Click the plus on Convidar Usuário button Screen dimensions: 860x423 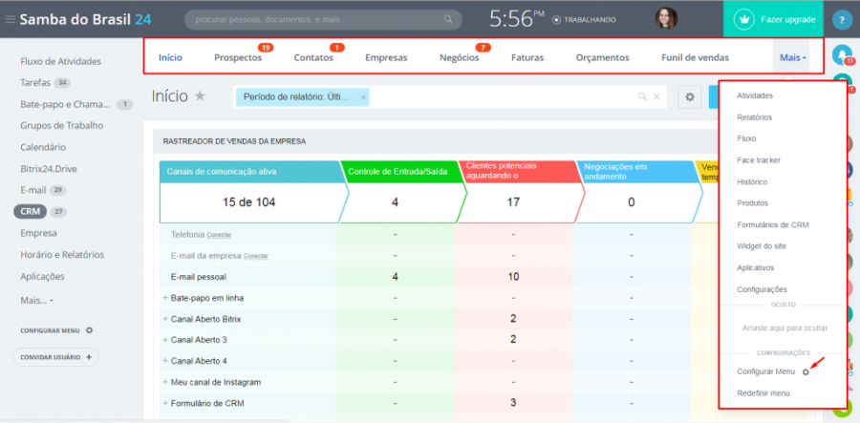[89, 357]
